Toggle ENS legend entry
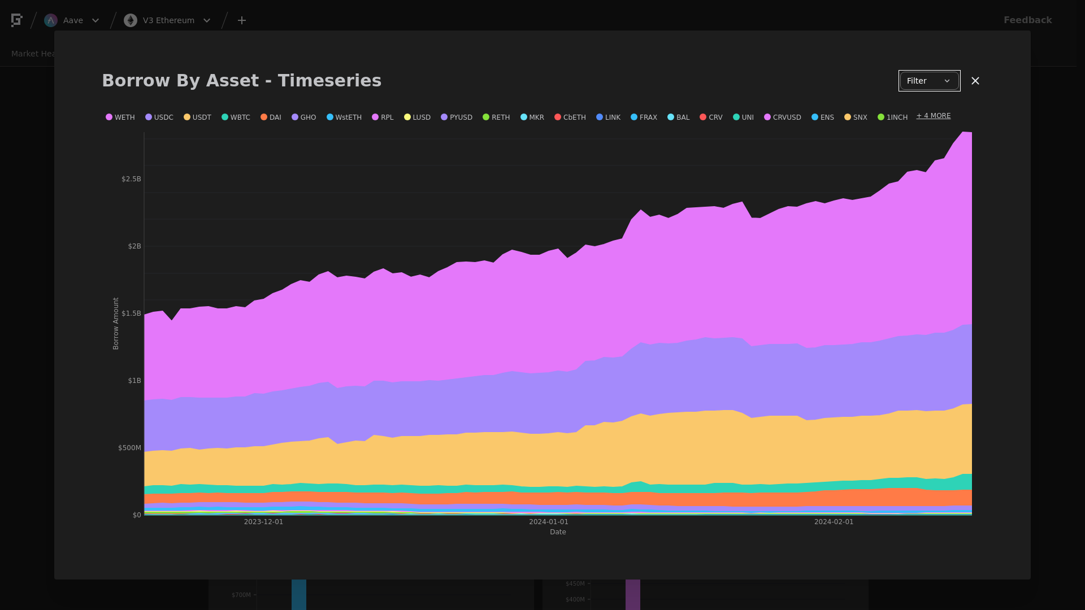Image resolution: width=1085 pixels, height=610 pixels. tap(823, 117)
